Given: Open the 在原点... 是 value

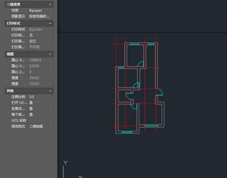Looking at the screenshot, I should [41, 108].
